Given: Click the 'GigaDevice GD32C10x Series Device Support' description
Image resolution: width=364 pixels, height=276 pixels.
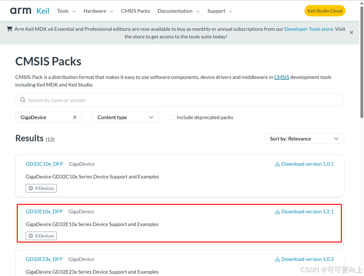Looking at the screenshot, I should coord(92,177).
